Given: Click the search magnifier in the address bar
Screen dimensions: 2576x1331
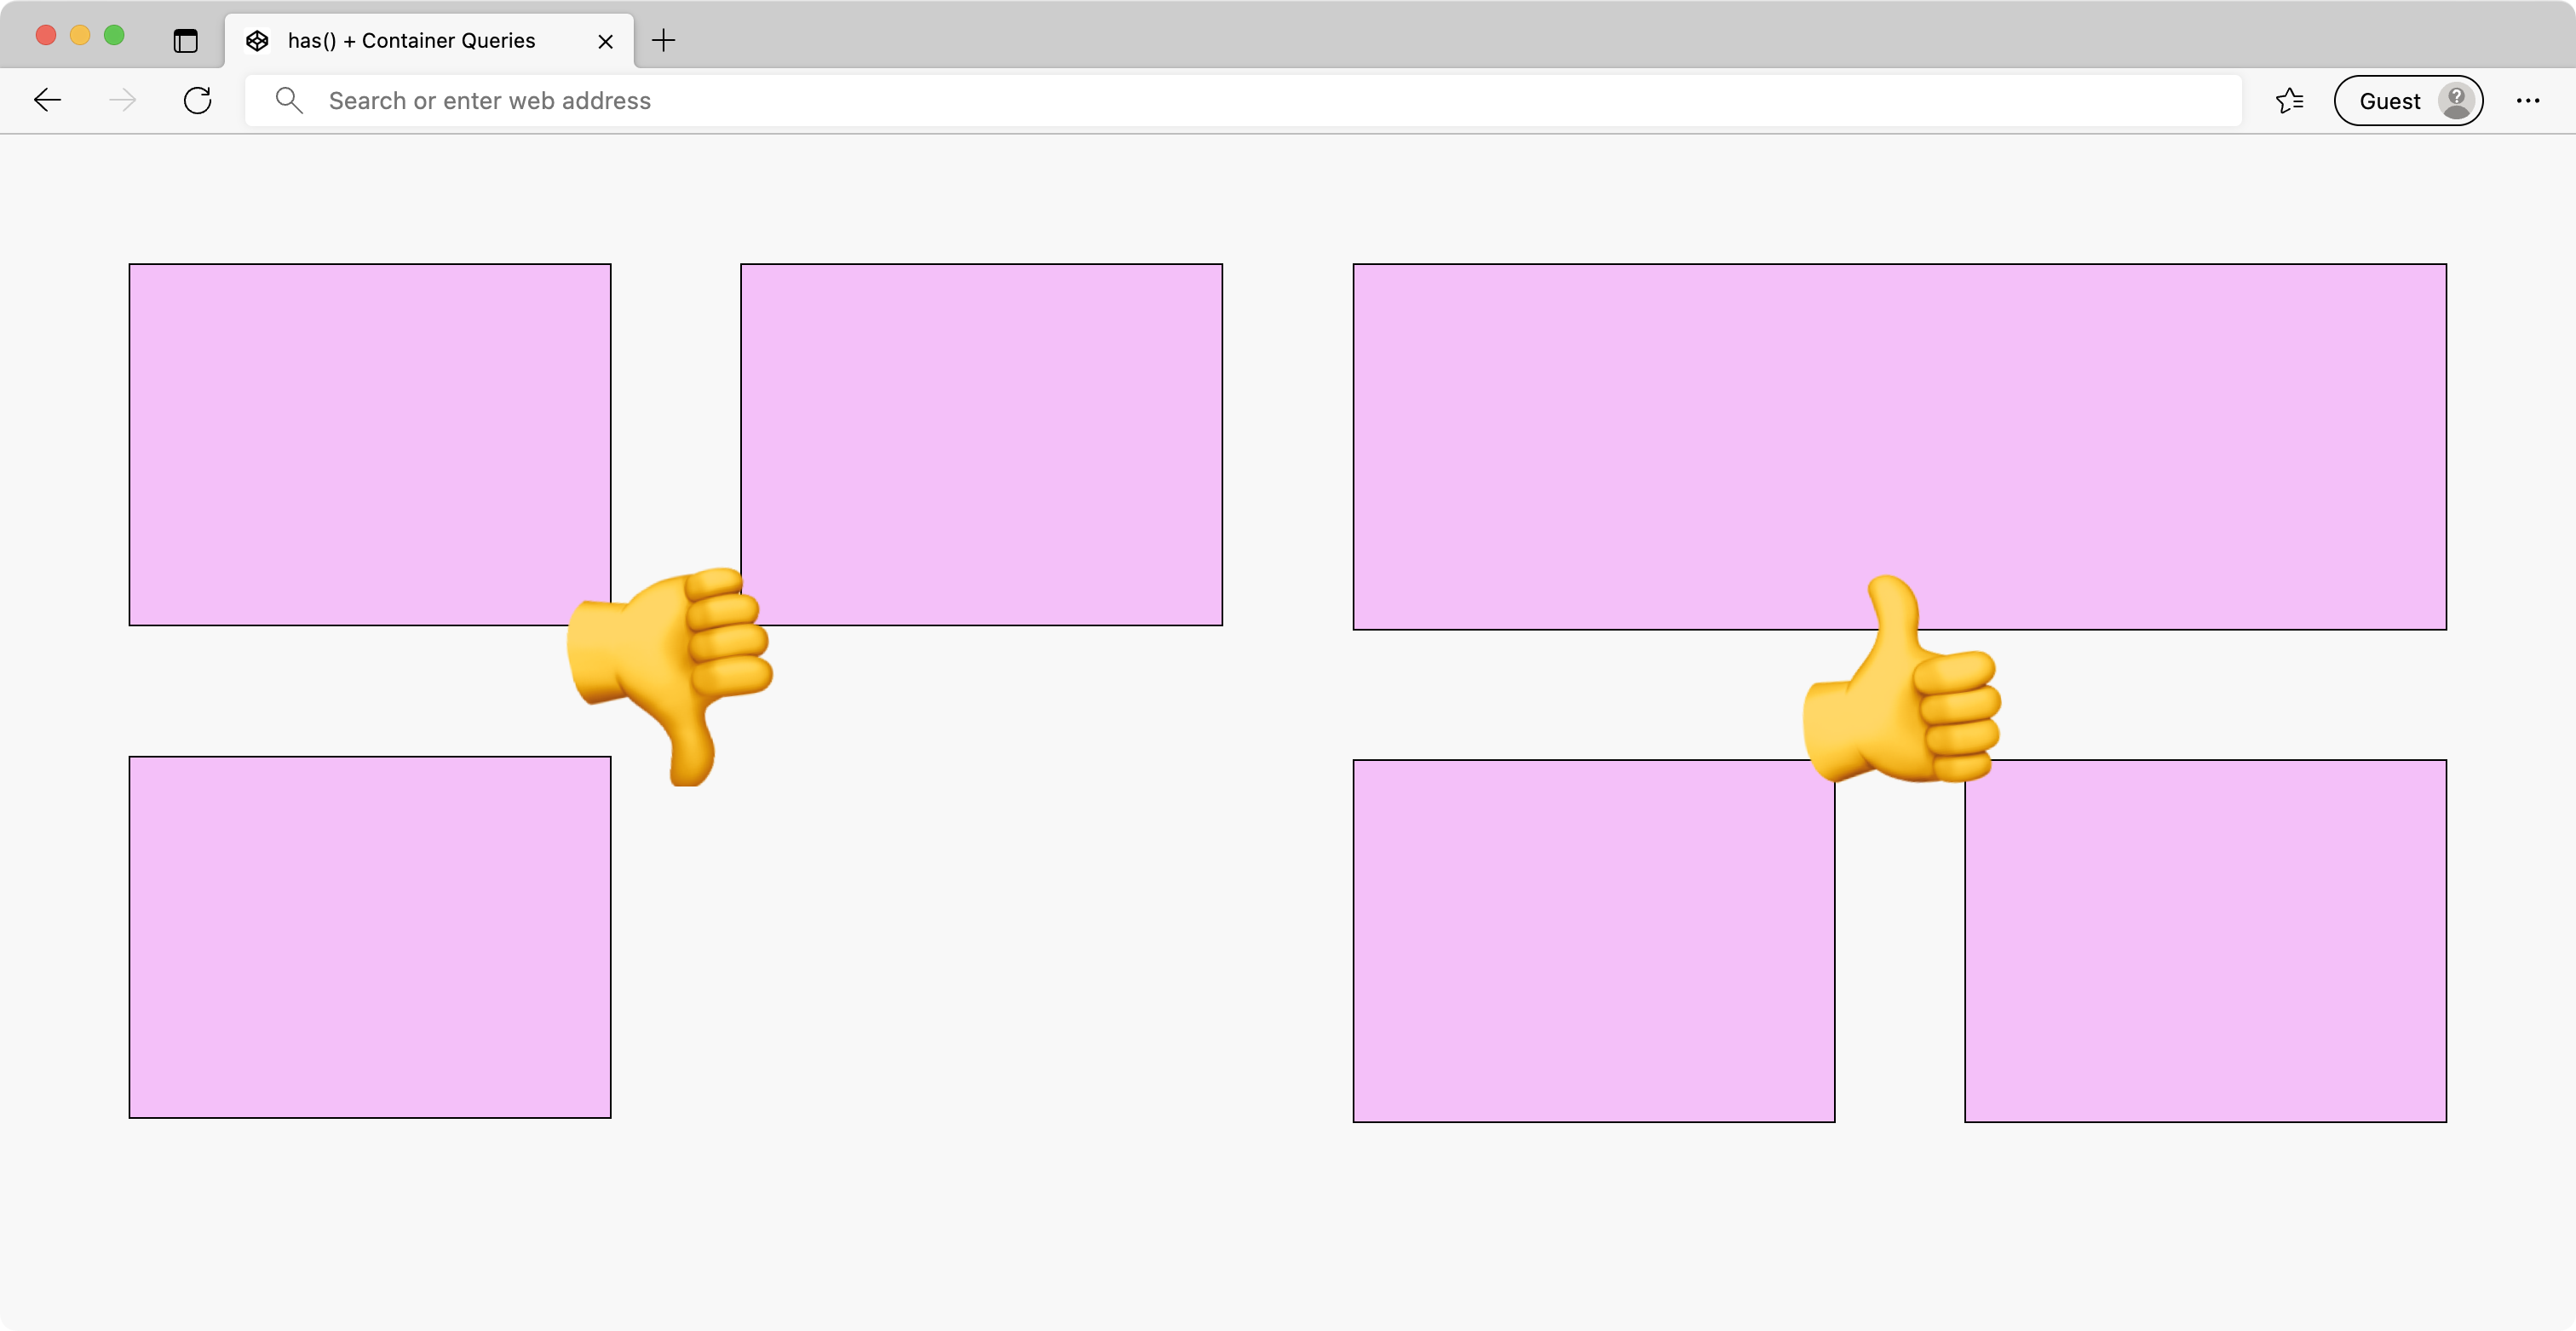Looking at the screenshot, I should 289,100.
